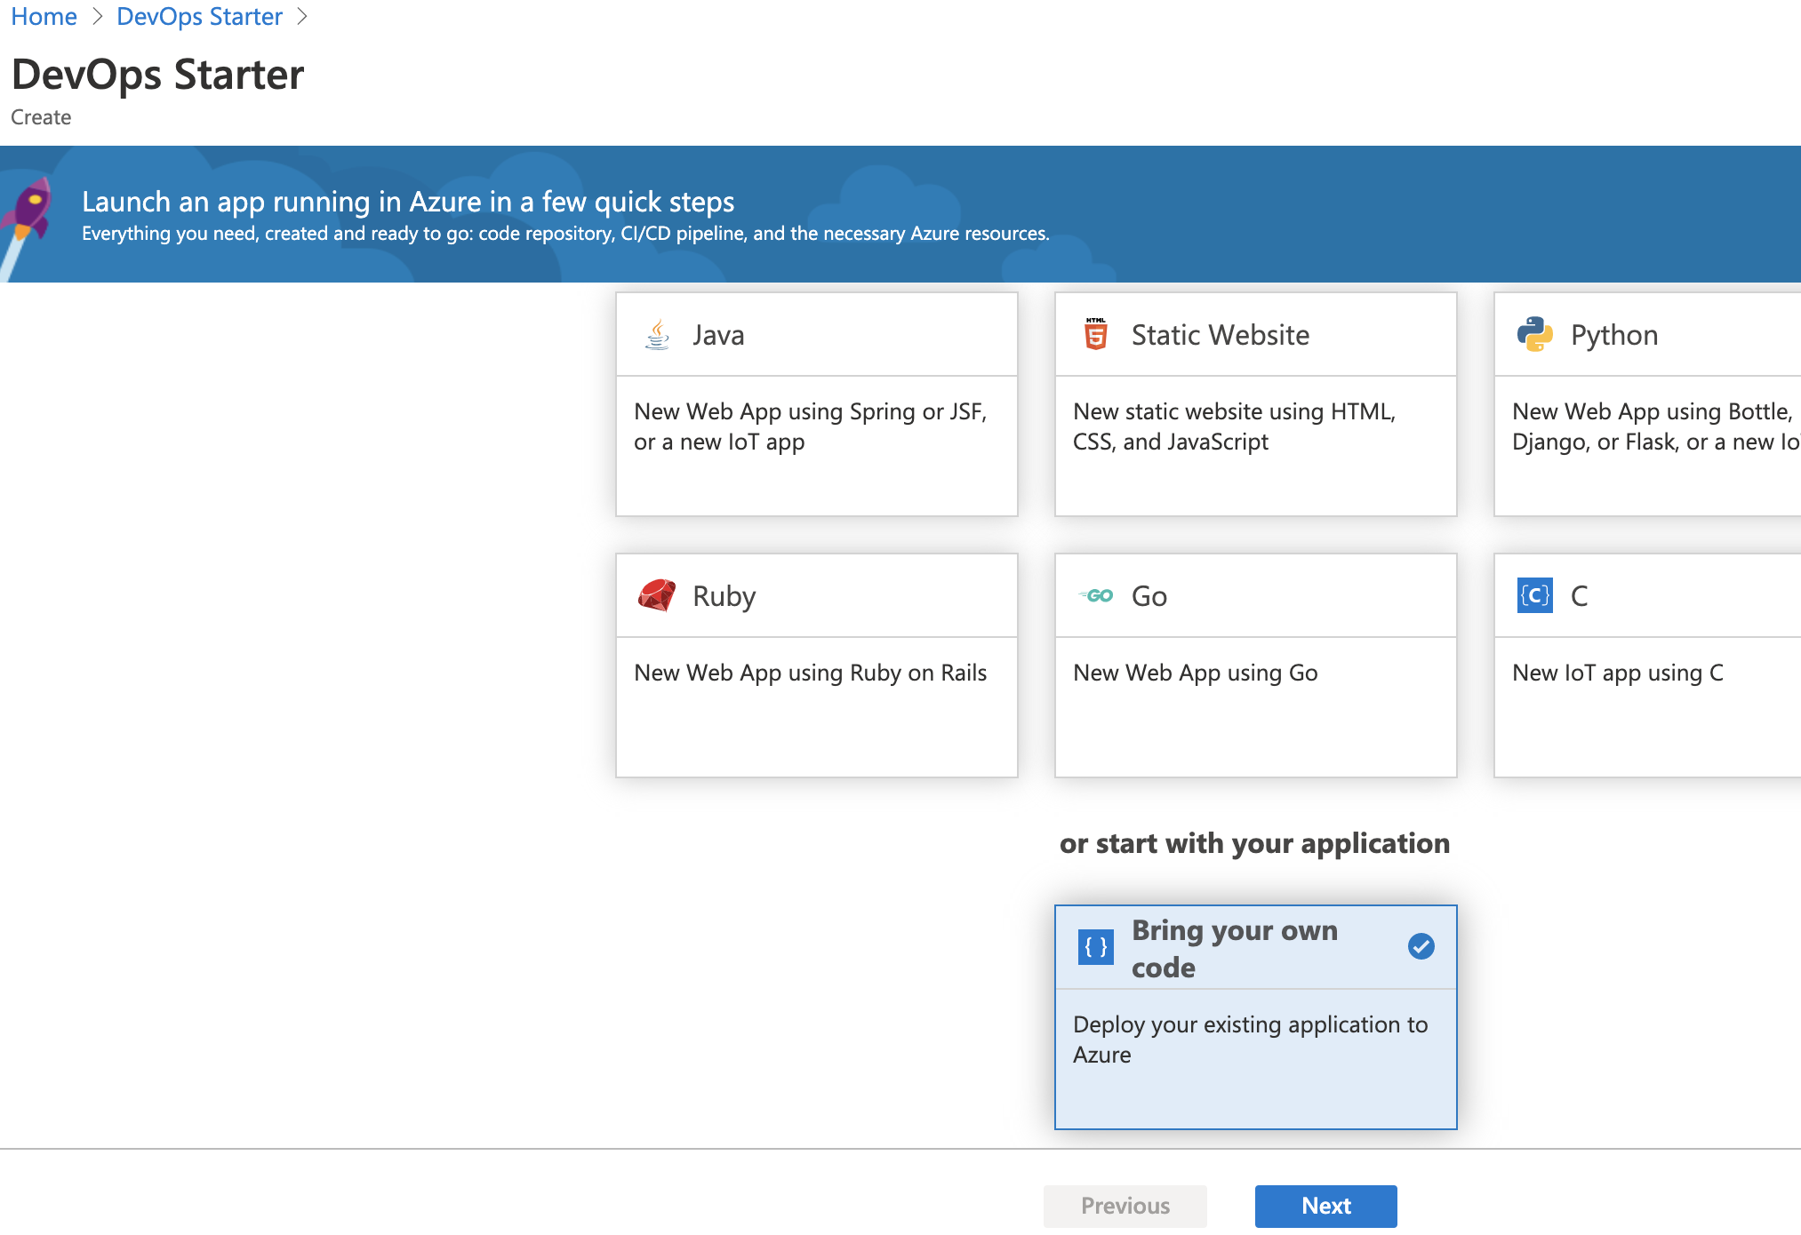Click the Next button
The height and width of the screenshot is (1235, 1801).
(1325, 1206)
